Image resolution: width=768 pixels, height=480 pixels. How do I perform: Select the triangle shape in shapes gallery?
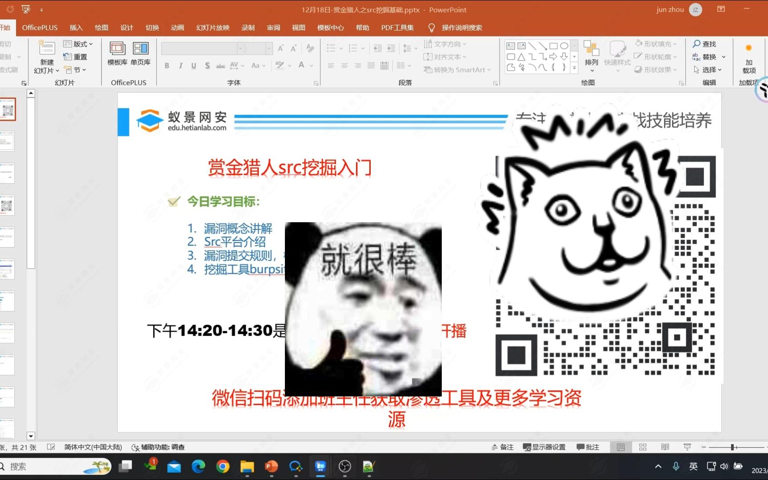pyautogui.click(x=521, y=57)
